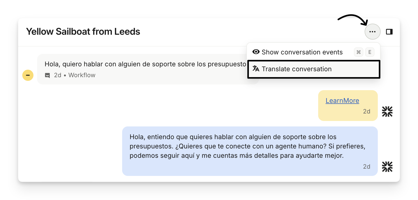418x200 pixels.
Task: Click the eye icon for conversation events
Action: coord(256,52)
